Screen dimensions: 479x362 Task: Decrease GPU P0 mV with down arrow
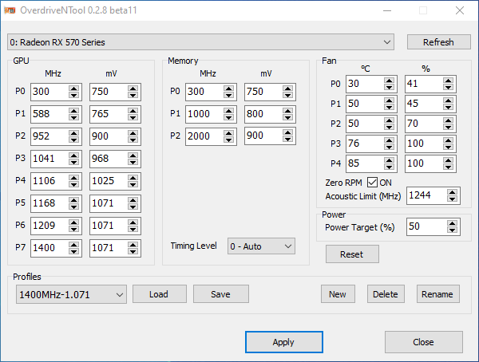(133, 96)
